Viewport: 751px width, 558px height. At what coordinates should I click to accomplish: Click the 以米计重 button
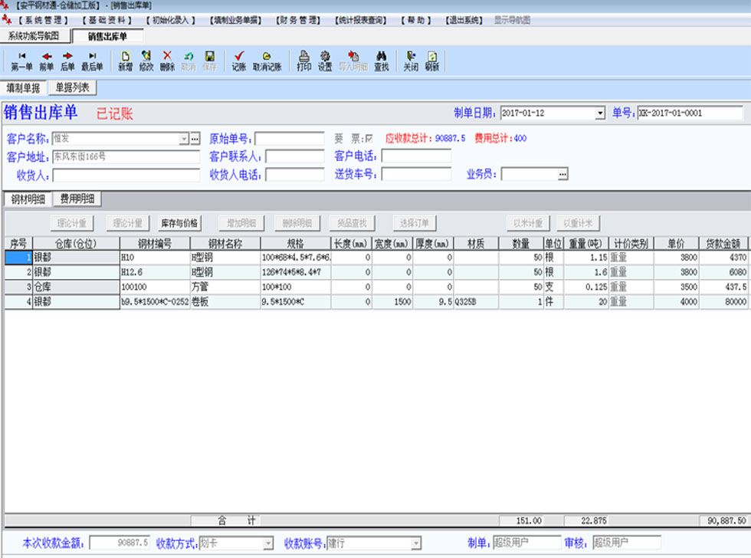coord(528,223)
